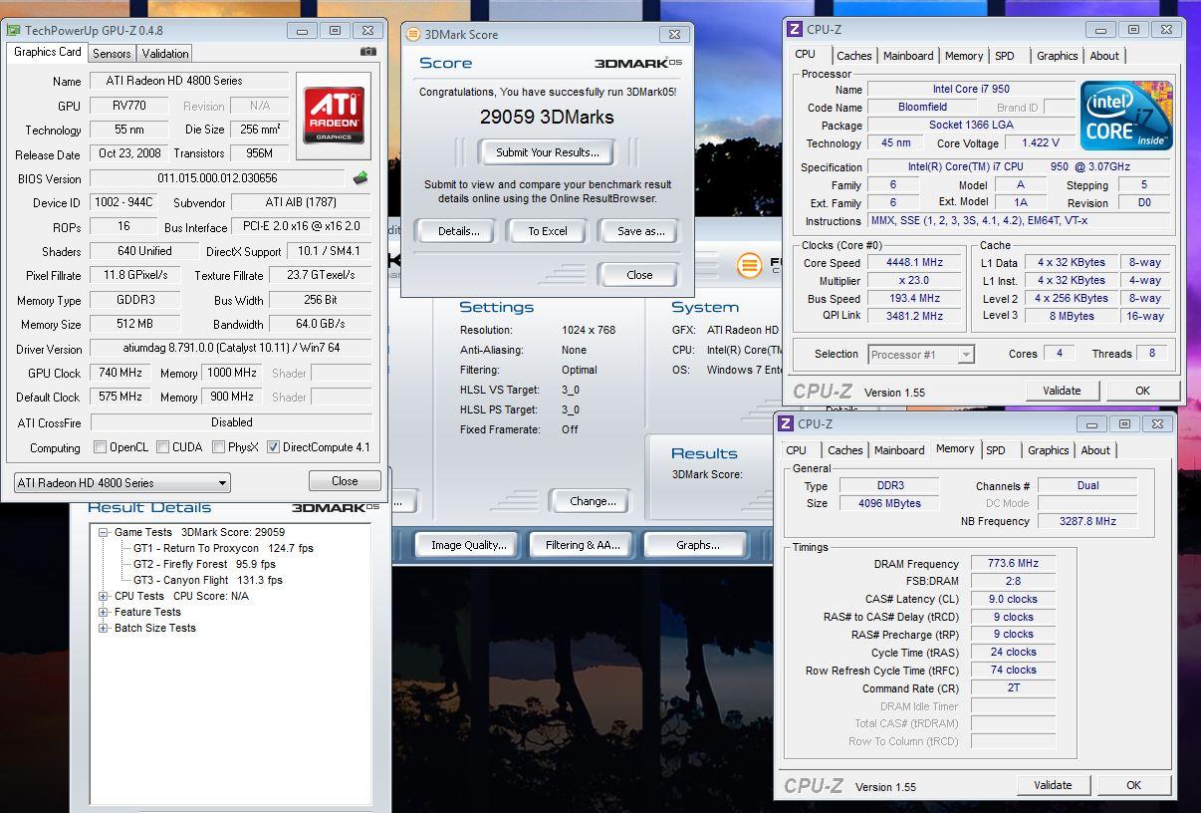
Task: Click the Core Speed 4448.1 MHz value
Action: pyautogui.click(x=913, y=263)
